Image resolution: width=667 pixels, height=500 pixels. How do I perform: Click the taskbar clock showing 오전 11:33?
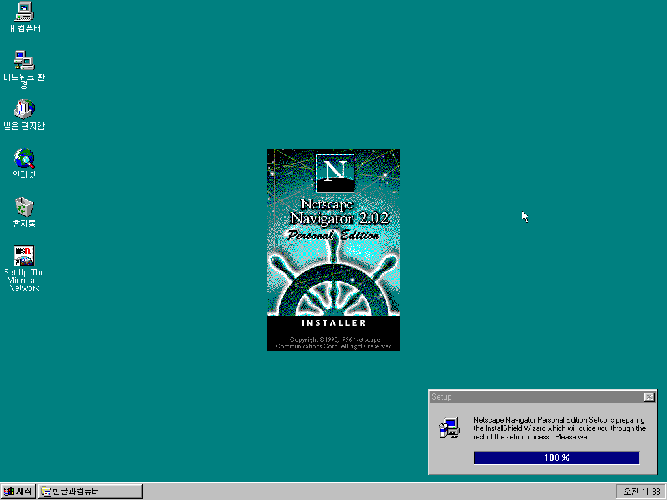tap(642, 492)
